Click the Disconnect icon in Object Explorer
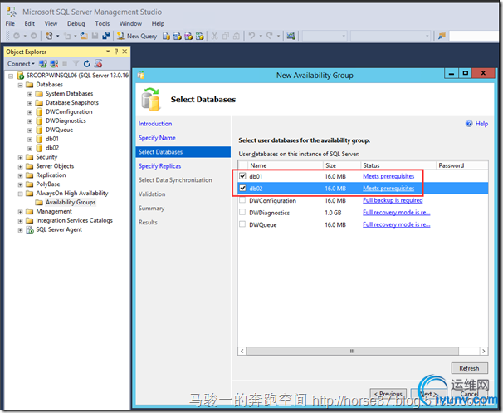Viewport: 503px width, 413px height. (x=54, y=64)
